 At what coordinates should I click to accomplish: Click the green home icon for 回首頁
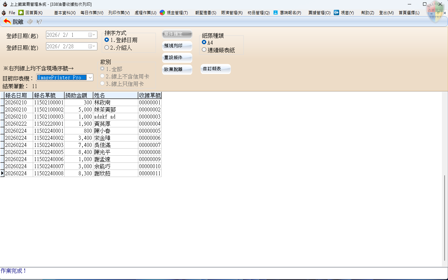point(21,12)
